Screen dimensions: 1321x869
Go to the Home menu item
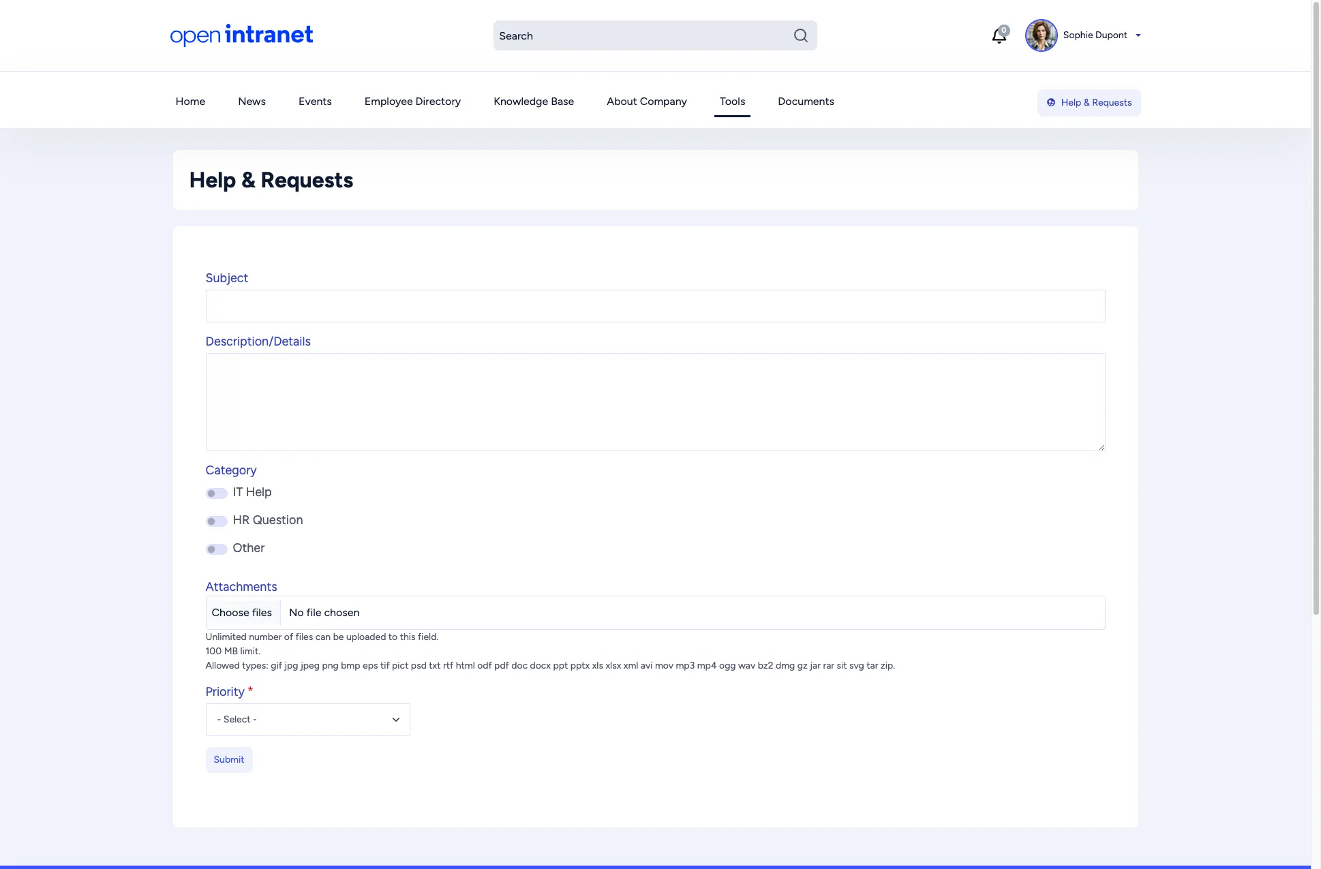[190, 102]
